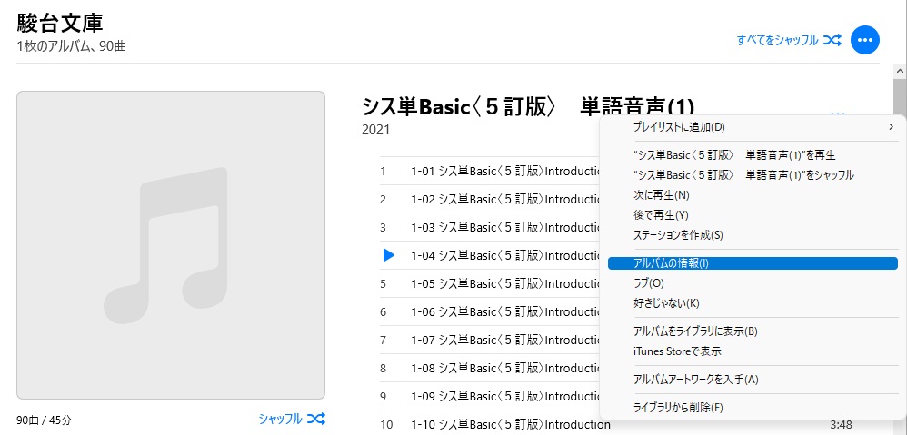
Task: Click the vertical scrollbar up arrow
Action: tap(900, 71)
